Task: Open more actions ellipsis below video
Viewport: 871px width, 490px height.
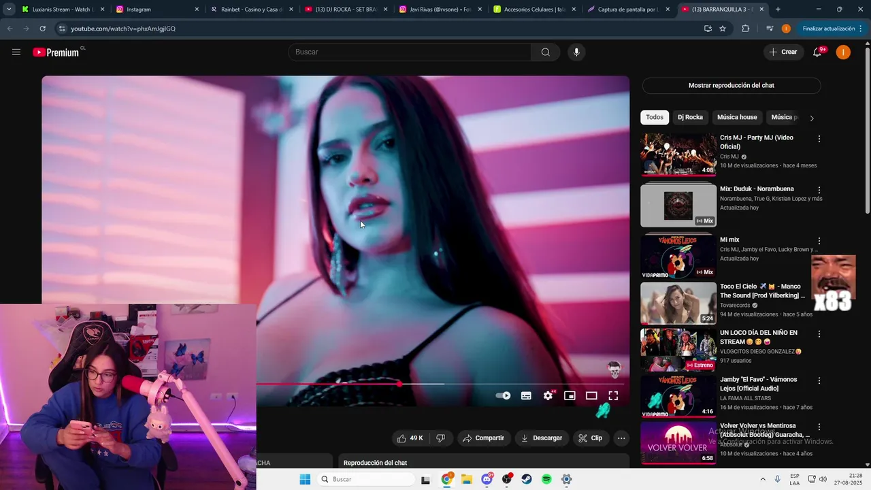Action: pyautogui.click(x=621, y=438)
